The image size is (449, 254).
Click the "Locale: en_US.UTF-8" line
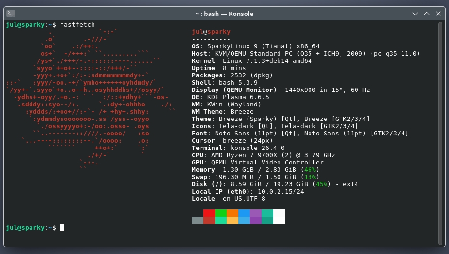click(229, 199)
